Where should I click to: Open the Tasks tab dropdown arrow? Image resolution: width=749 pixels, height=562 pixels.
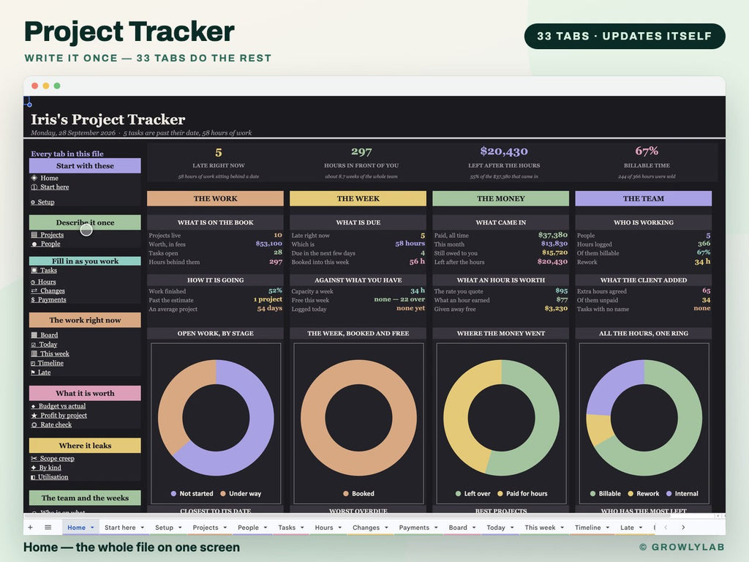302,528
